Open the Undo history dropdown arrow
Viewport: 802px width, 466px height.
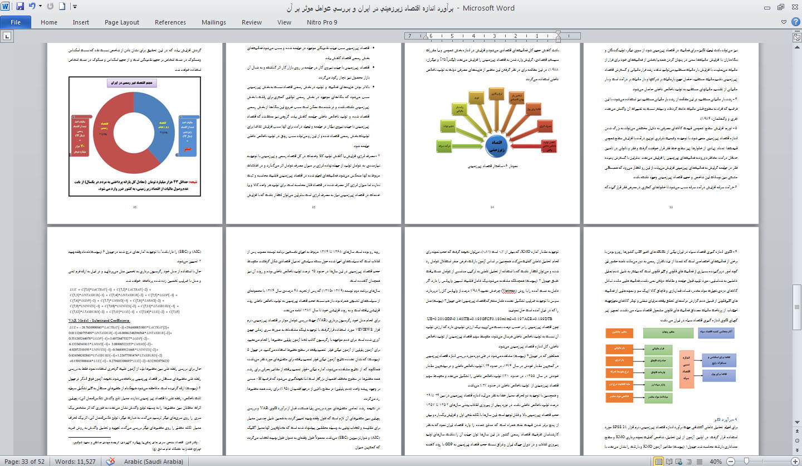(40, 7)
